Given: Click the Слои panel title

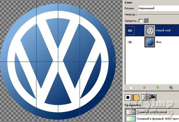Looking at the screenshot, I should pyautogui.click(x=129, y=2).
